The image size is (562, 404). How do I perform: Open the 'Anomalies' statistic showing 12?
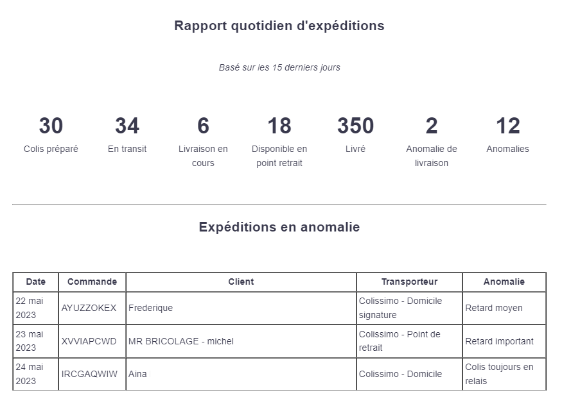coord(507,126)
